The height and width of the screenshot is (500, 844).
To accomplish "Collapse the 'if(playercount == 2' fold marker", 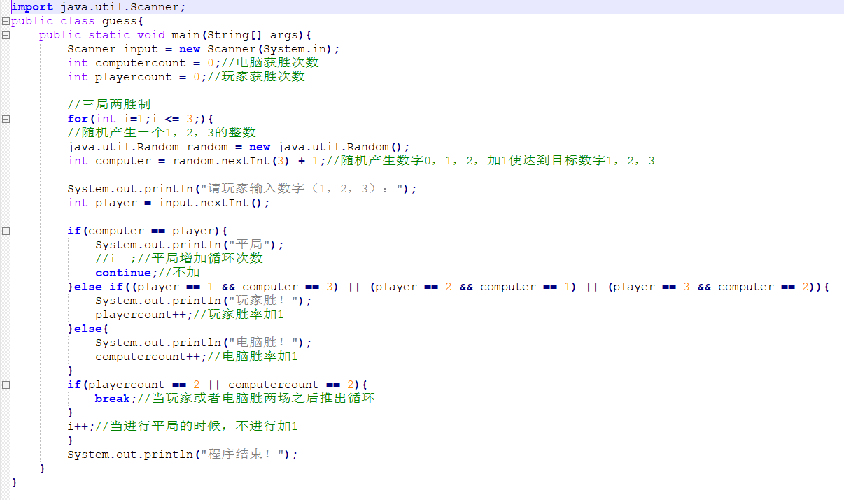I will [6, 385].
